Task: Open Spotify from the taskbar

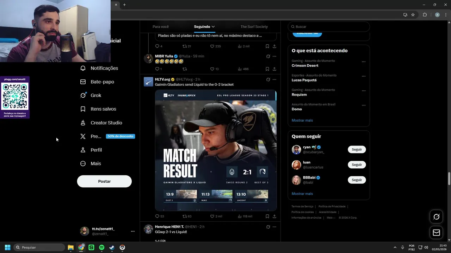Action: click(101, 247)
